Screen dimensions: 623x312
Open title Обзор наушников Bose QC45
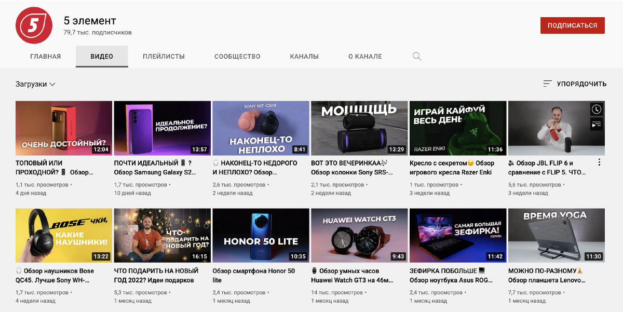[55, 276]
